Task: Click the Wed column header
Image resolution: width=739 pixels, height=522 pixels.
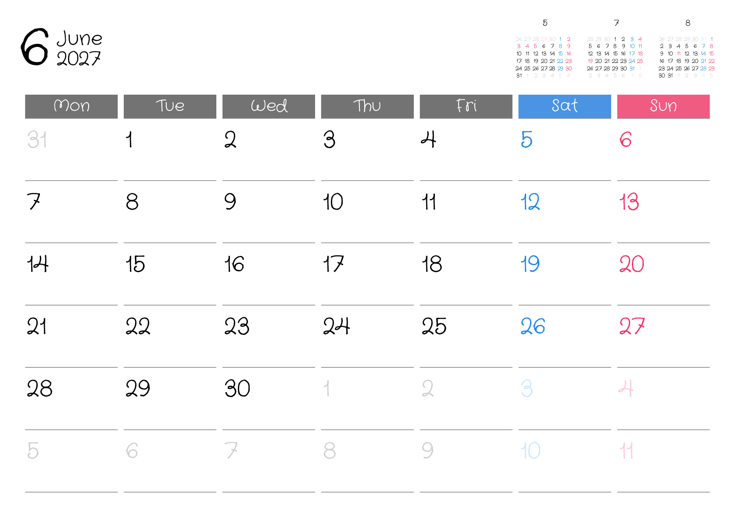Action: pyautogui.click(x=269, y=106)
